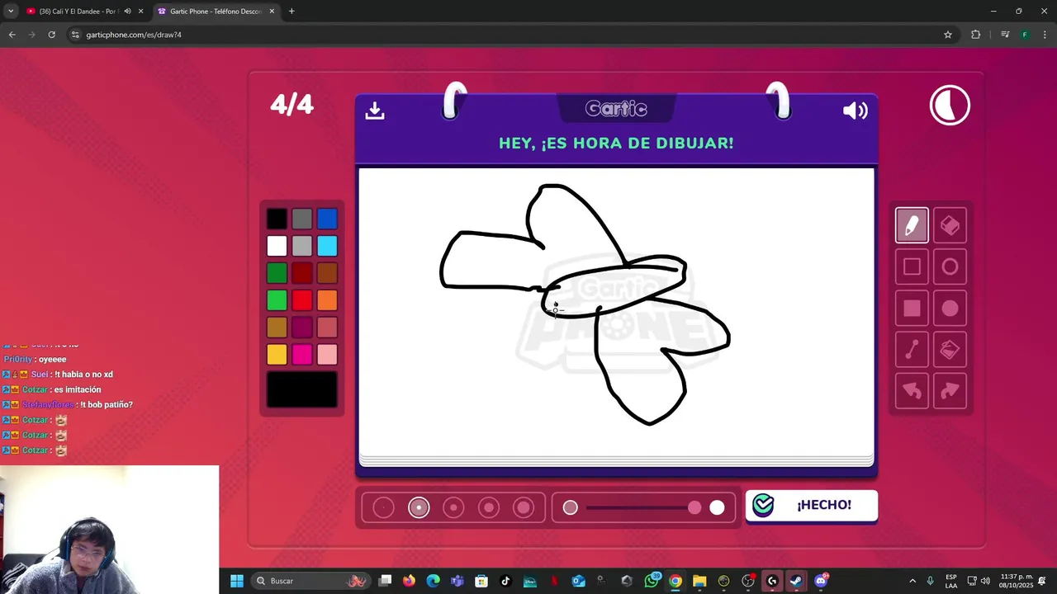This screenshot has width=1057, height=594.
Task: Select the middle brush size
Action: pyautogui.click(x=453, y=508)
